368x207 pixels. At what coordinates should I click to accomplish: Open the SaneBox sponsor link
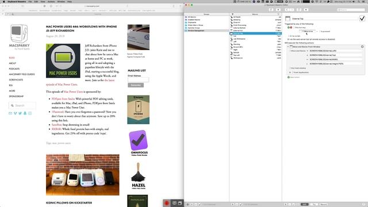56,125
